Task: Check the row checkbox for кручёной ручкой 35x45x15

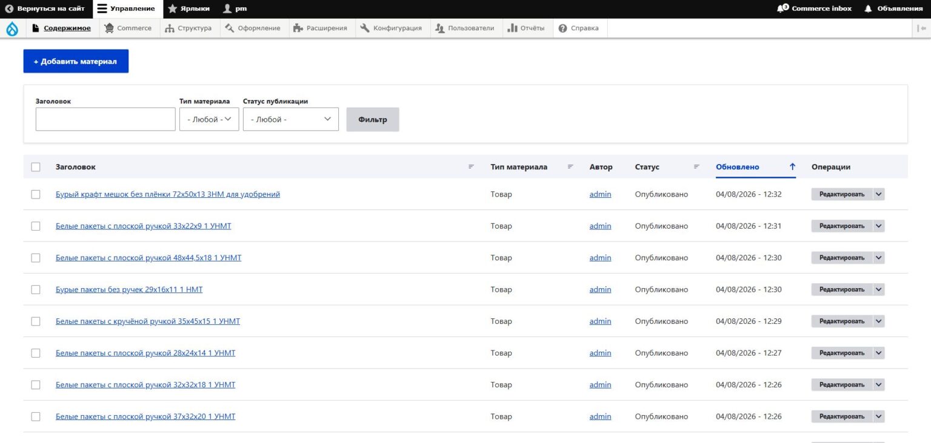Action: coord(36,321)
